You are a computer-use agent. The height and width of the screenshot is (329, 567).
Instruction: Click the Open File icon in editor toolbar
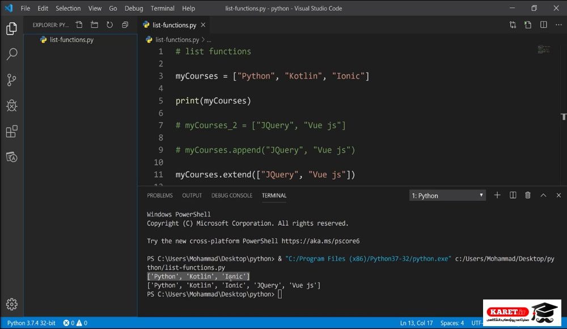(x=528, y=24)
